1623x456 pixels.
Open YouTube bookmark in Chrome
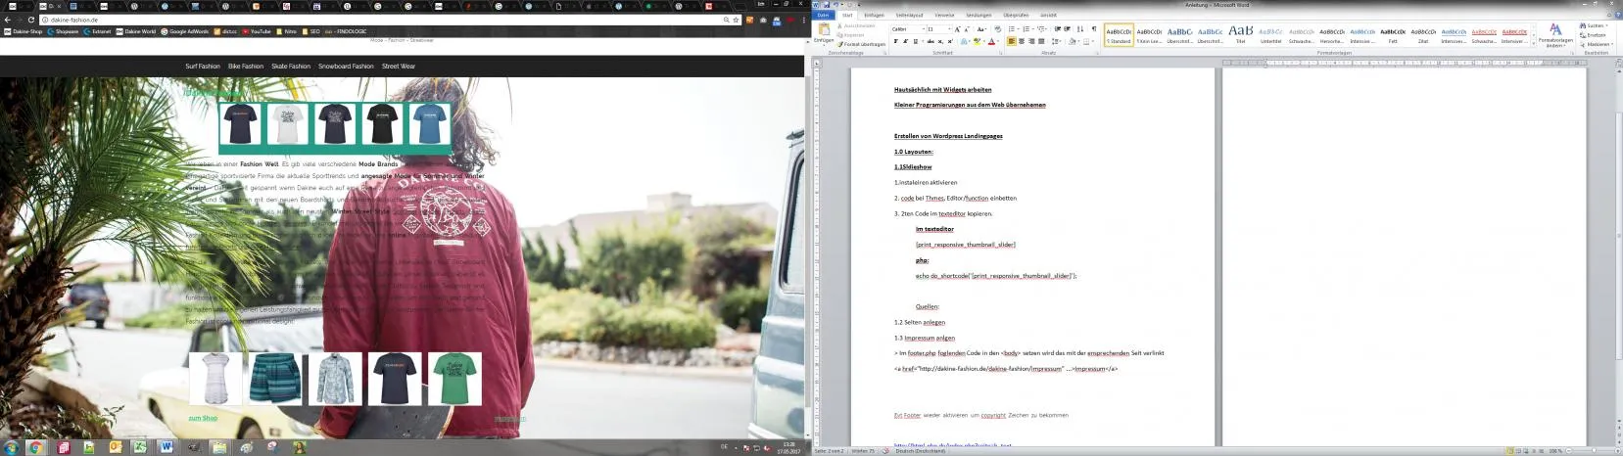[x=256, y=31]
